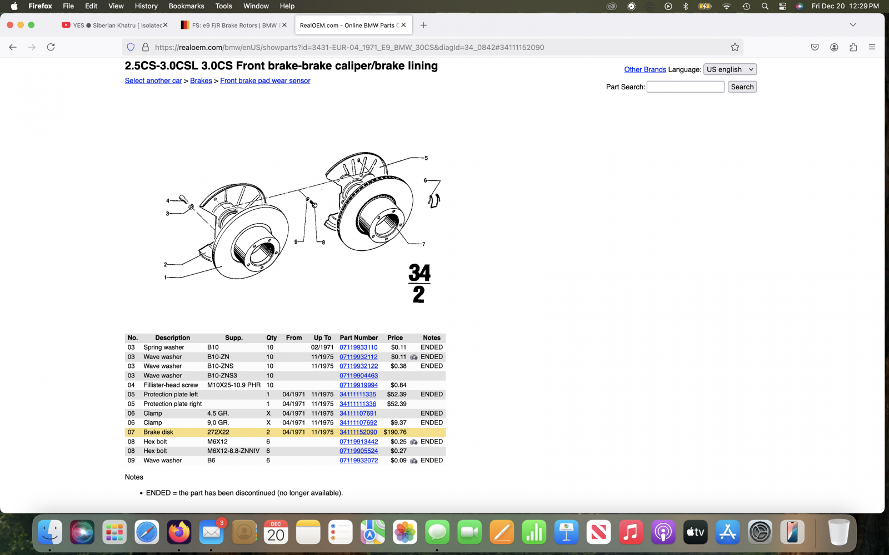Open the Save to Pocket icon
The image size is (889, 555).
[815, 47]
